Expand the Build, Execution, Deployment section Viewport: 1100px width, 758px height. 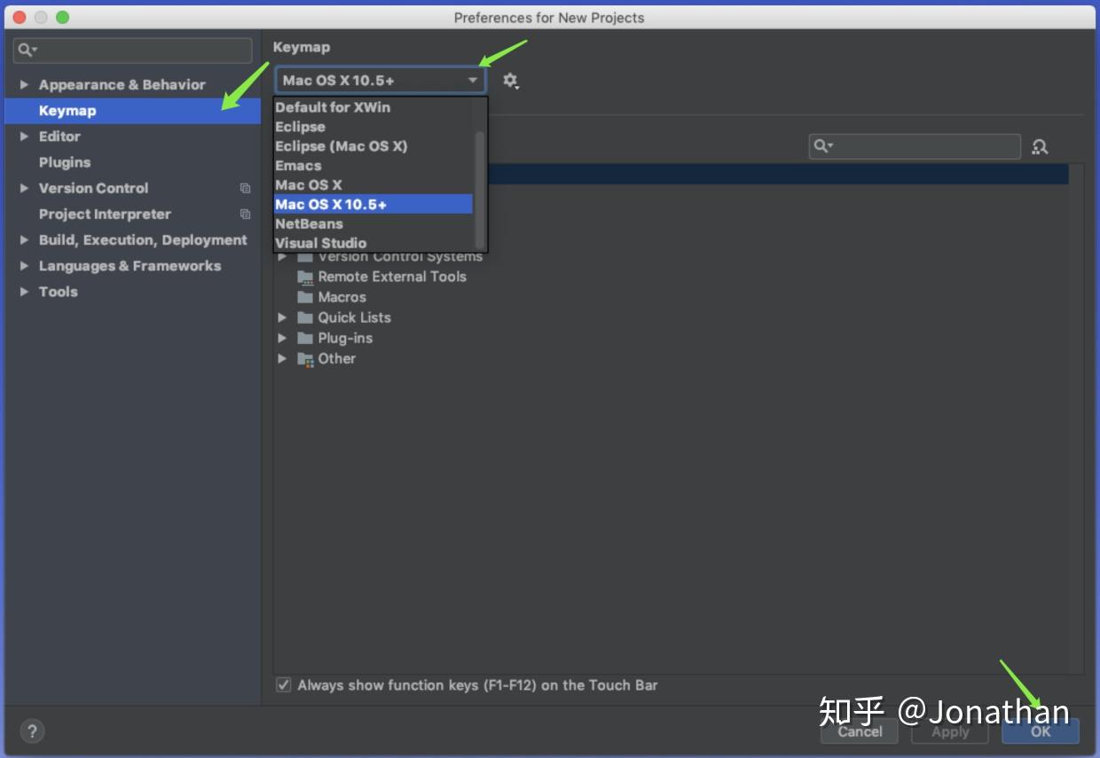click(x=24, y=239)
